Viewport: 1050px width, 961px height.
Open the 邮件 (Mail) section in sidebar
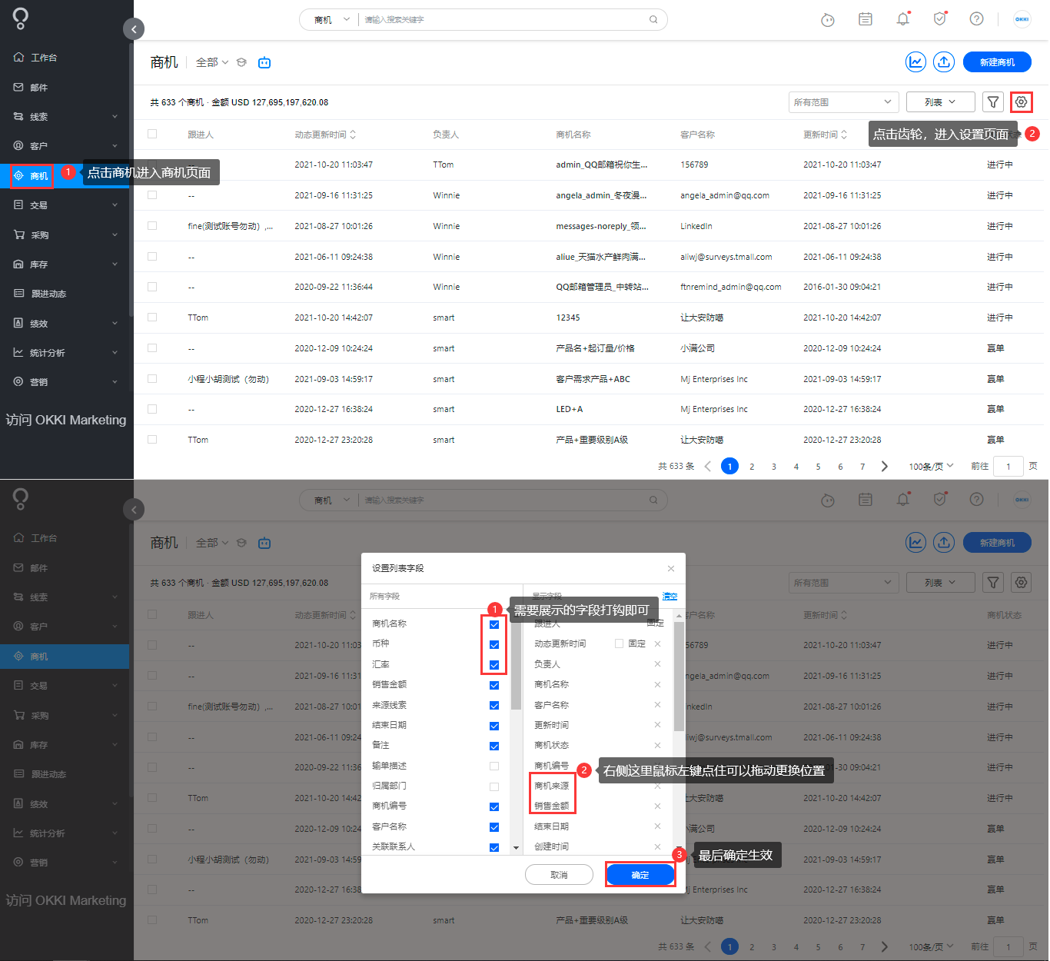coord(40,87)
